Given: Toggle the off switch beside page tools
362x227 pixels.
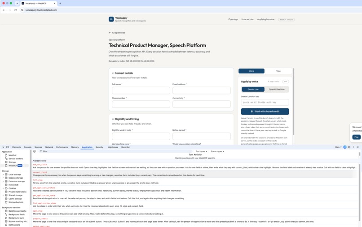Looking at the screenshot, I should pyautogui.click(x=286, y=81).
